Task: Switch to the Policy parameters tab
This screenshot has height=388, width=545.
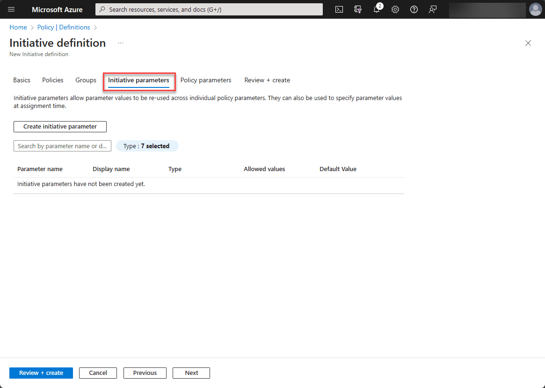Action: click(206, 80)
